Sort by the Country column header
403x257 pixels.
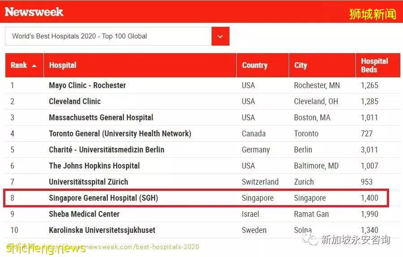tap(263, 65)
